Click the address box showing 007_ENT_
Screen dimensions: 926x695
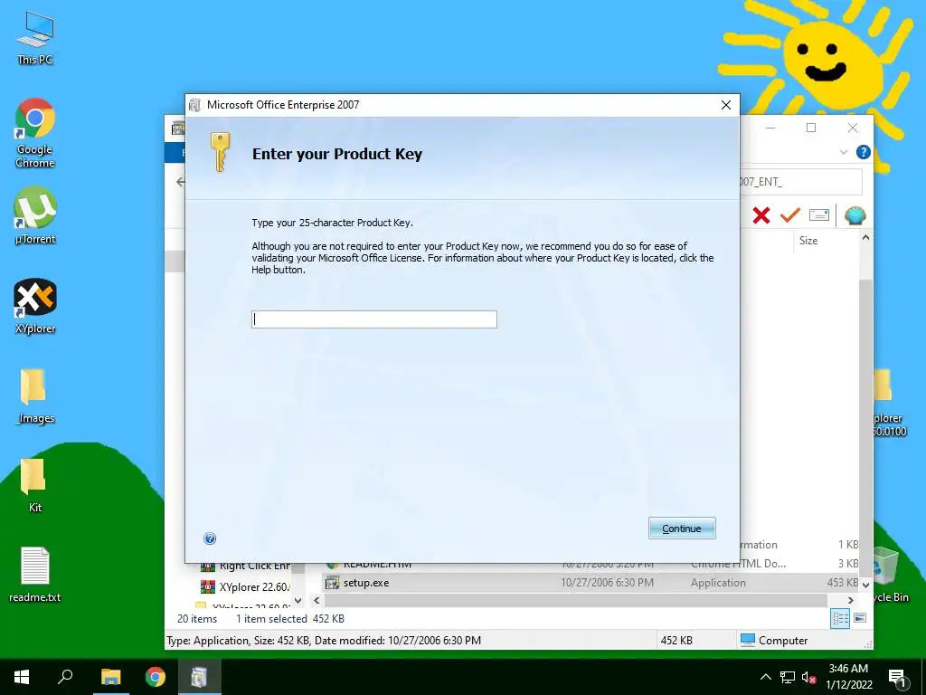pos(799,181)
